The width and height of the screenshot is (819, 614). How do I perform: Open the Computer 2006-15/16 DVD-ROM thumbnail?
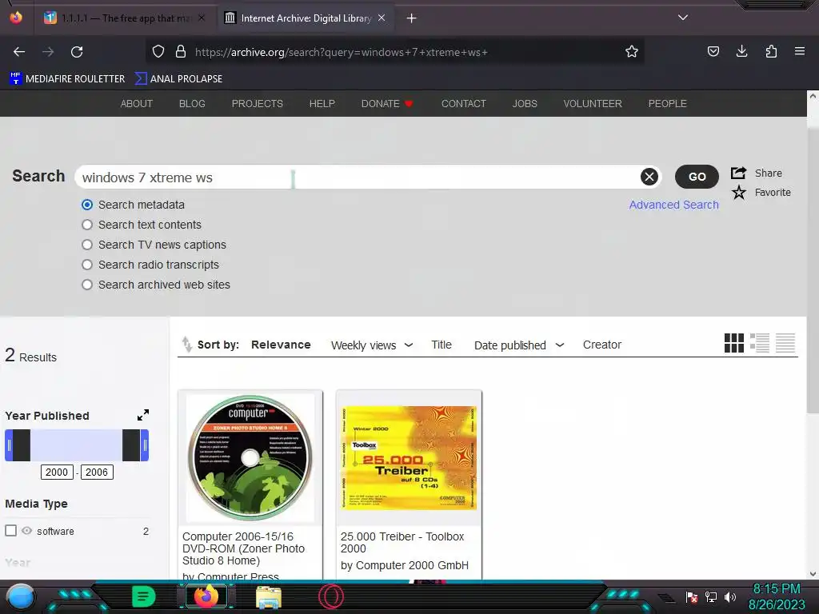click(250, 457)
